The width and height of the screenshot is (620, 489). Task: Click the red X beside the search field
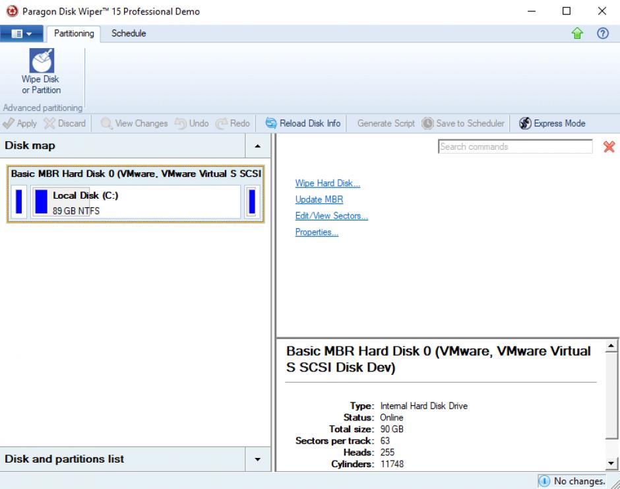609,147
